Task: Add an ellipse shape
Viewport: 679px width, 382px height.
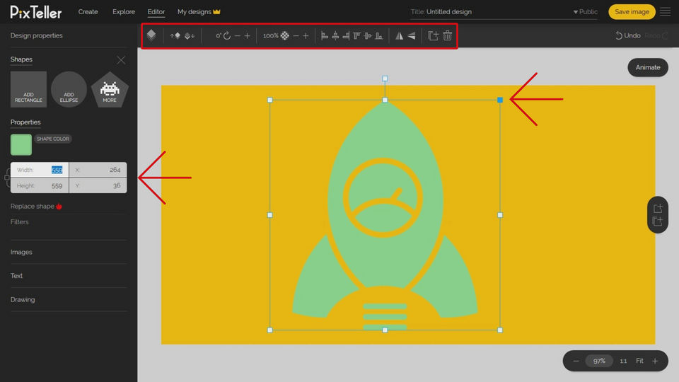Action: [x=69, y=89]
